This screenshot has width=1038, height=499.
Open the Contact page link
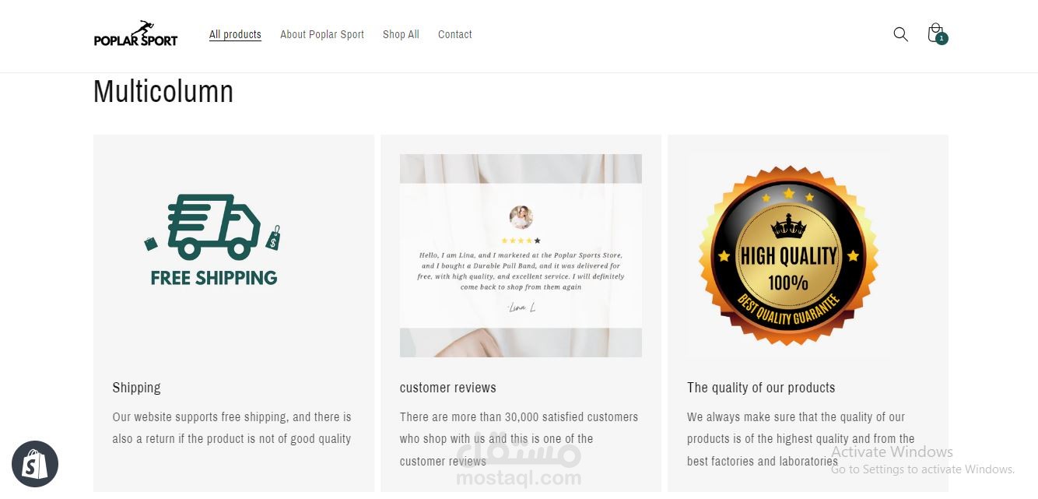(455, 34)
